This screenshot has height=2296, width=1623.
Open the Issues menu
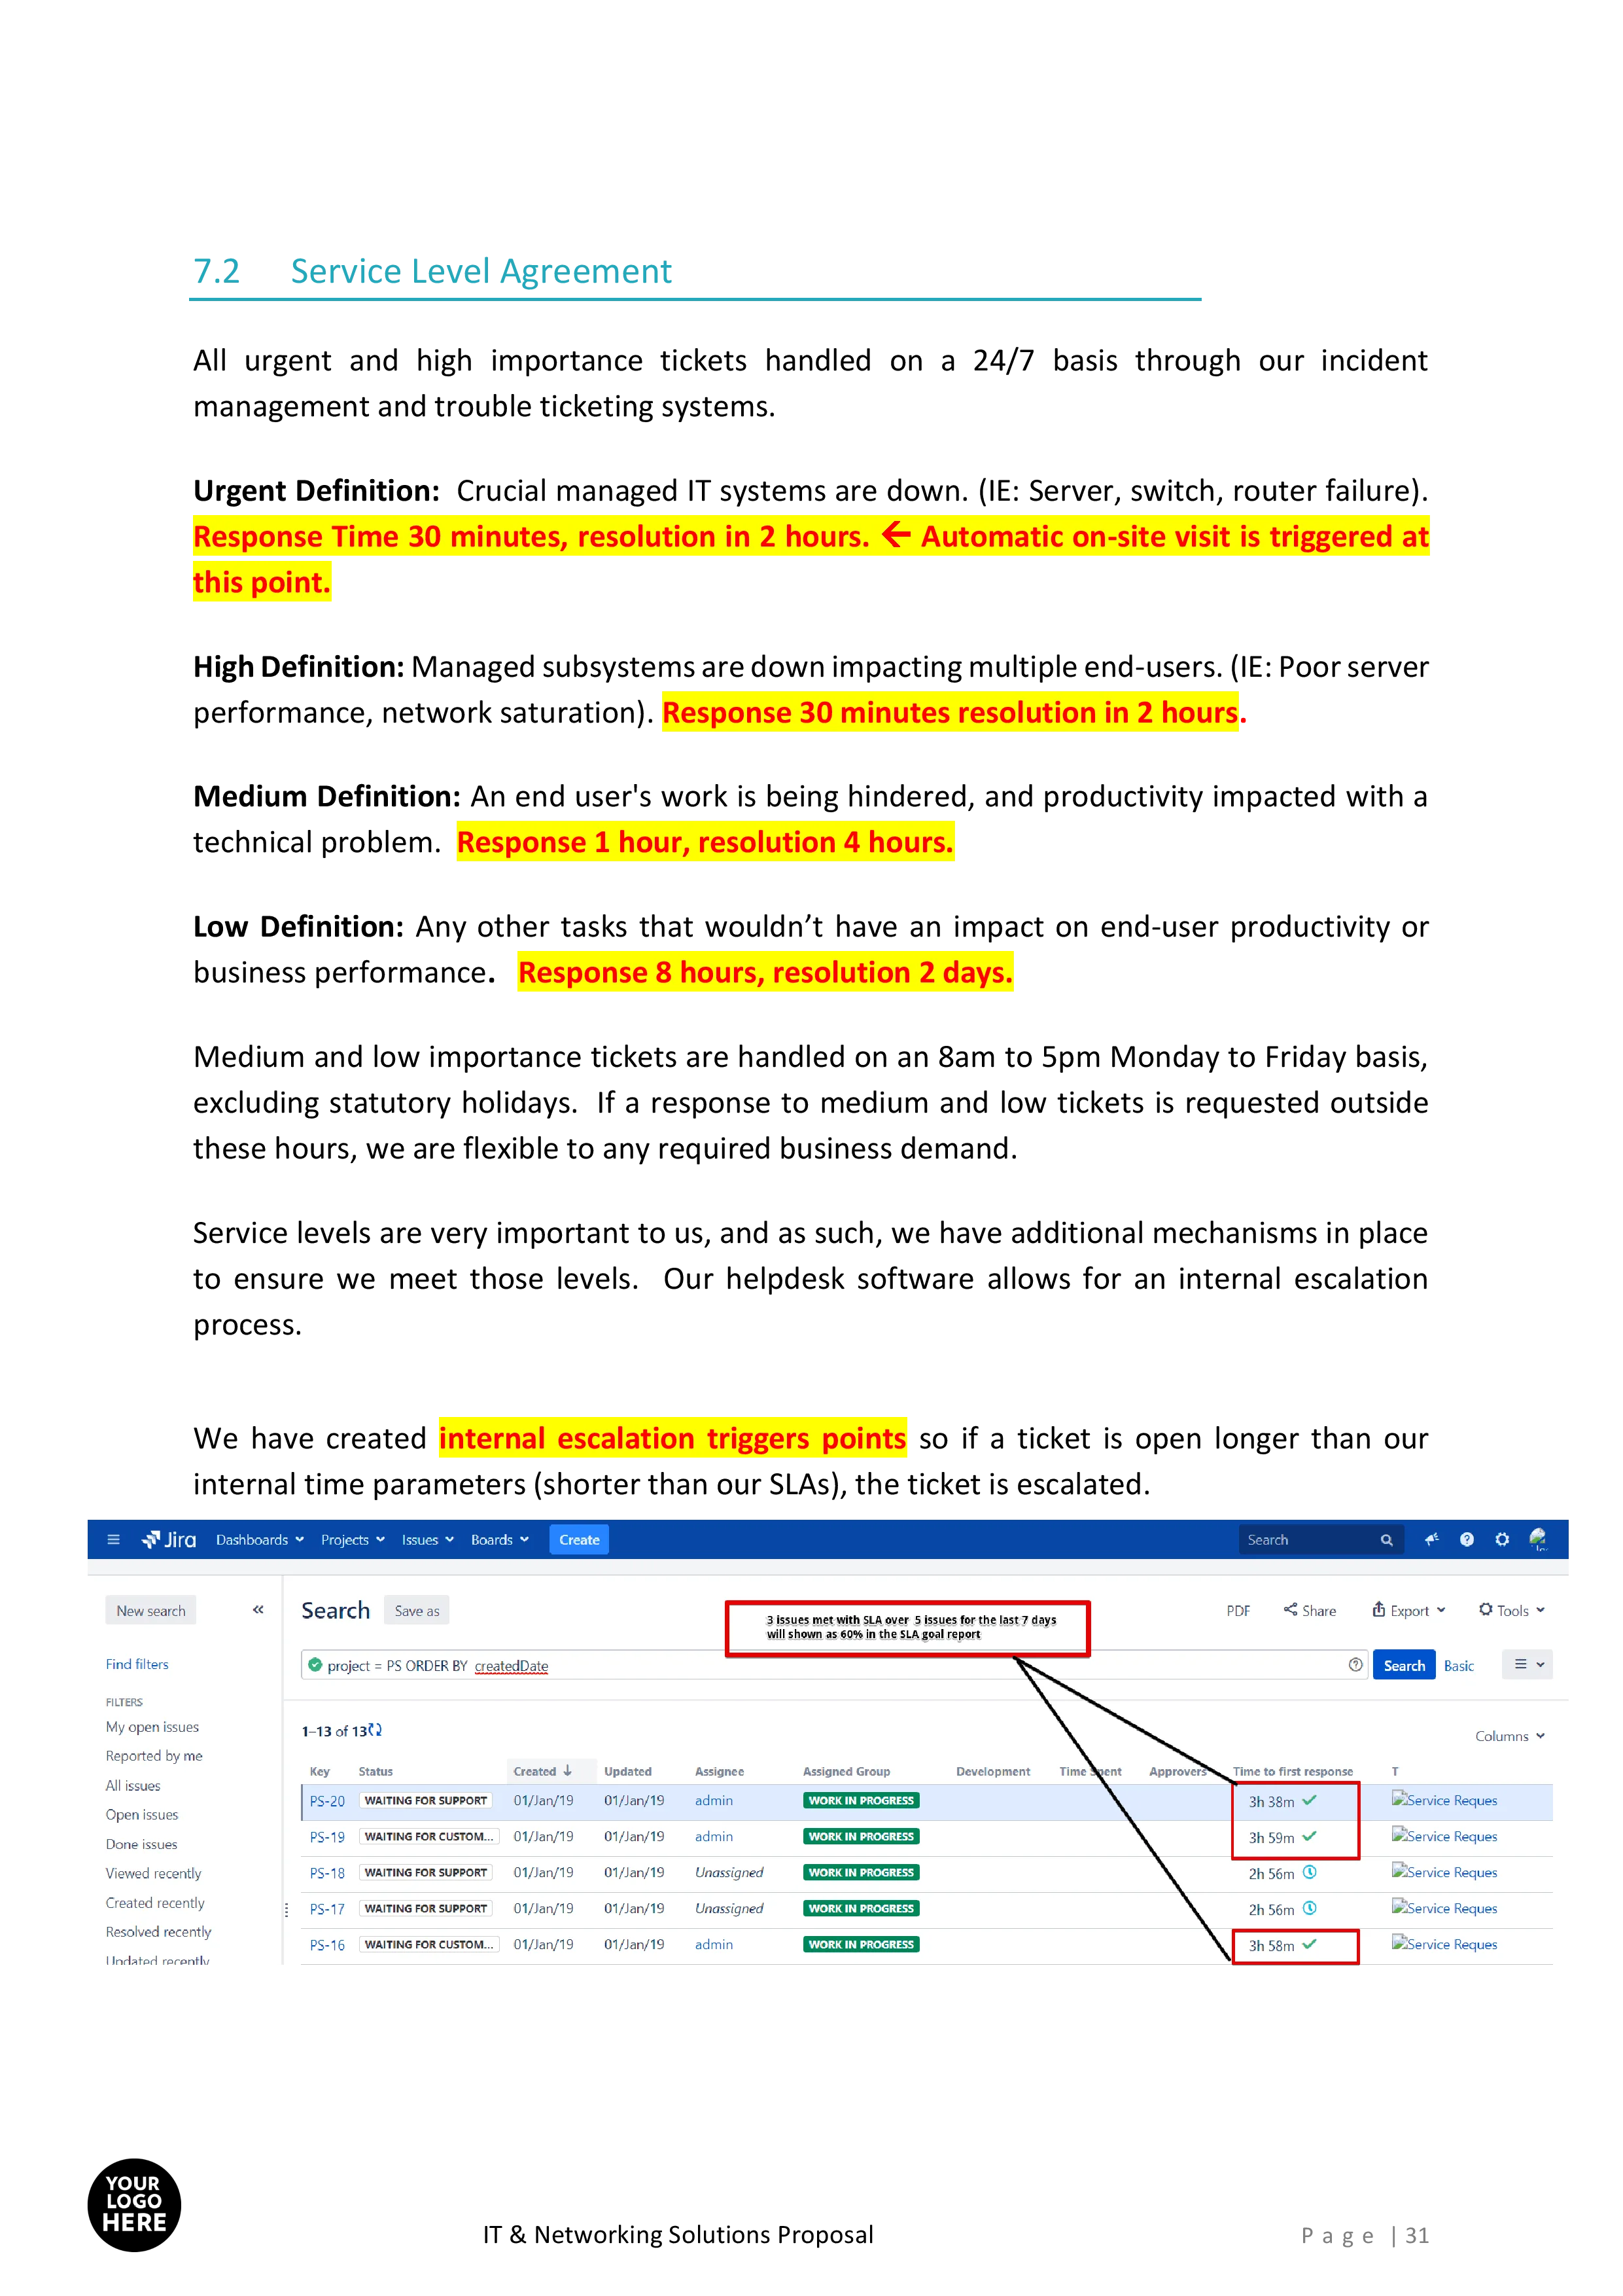pyautogui.click(x=427, y=1539)
